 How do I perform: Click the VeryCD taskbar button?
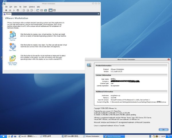tap(28, 136)
